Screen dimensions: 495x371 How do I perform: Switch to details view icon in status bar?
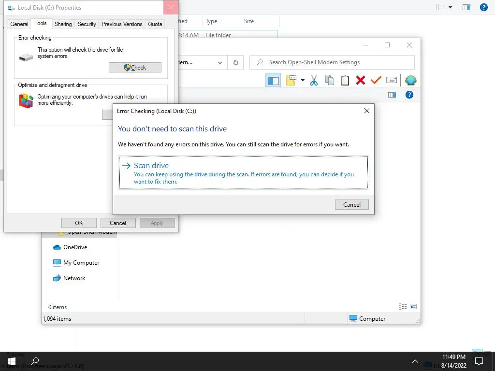(403, 307)
